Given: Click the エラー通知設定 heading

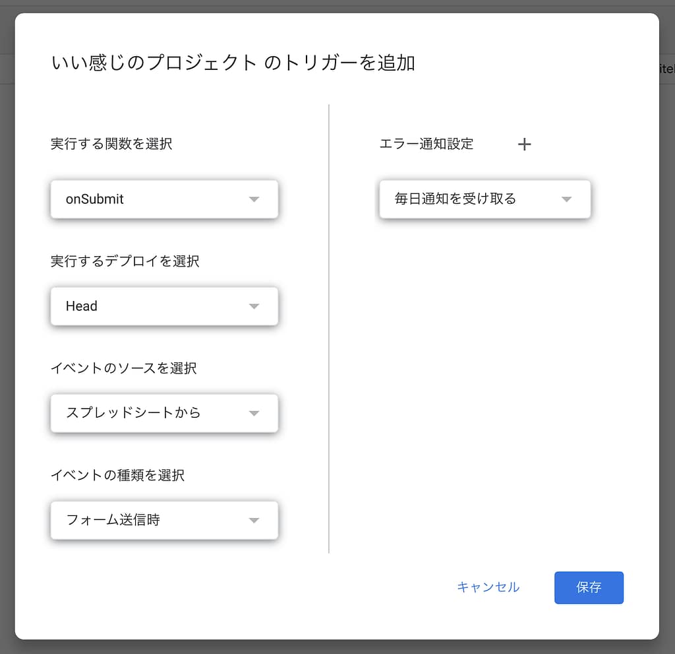Looking at the screenshot, I should (426, 144).
